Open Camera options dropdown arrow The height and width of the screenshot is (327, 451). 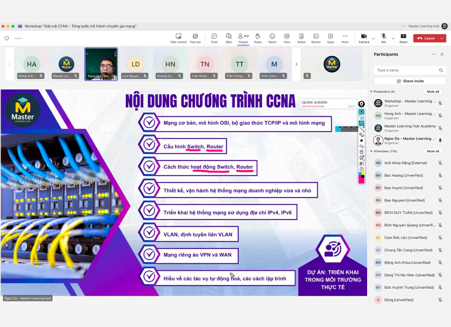click(373, 39)
